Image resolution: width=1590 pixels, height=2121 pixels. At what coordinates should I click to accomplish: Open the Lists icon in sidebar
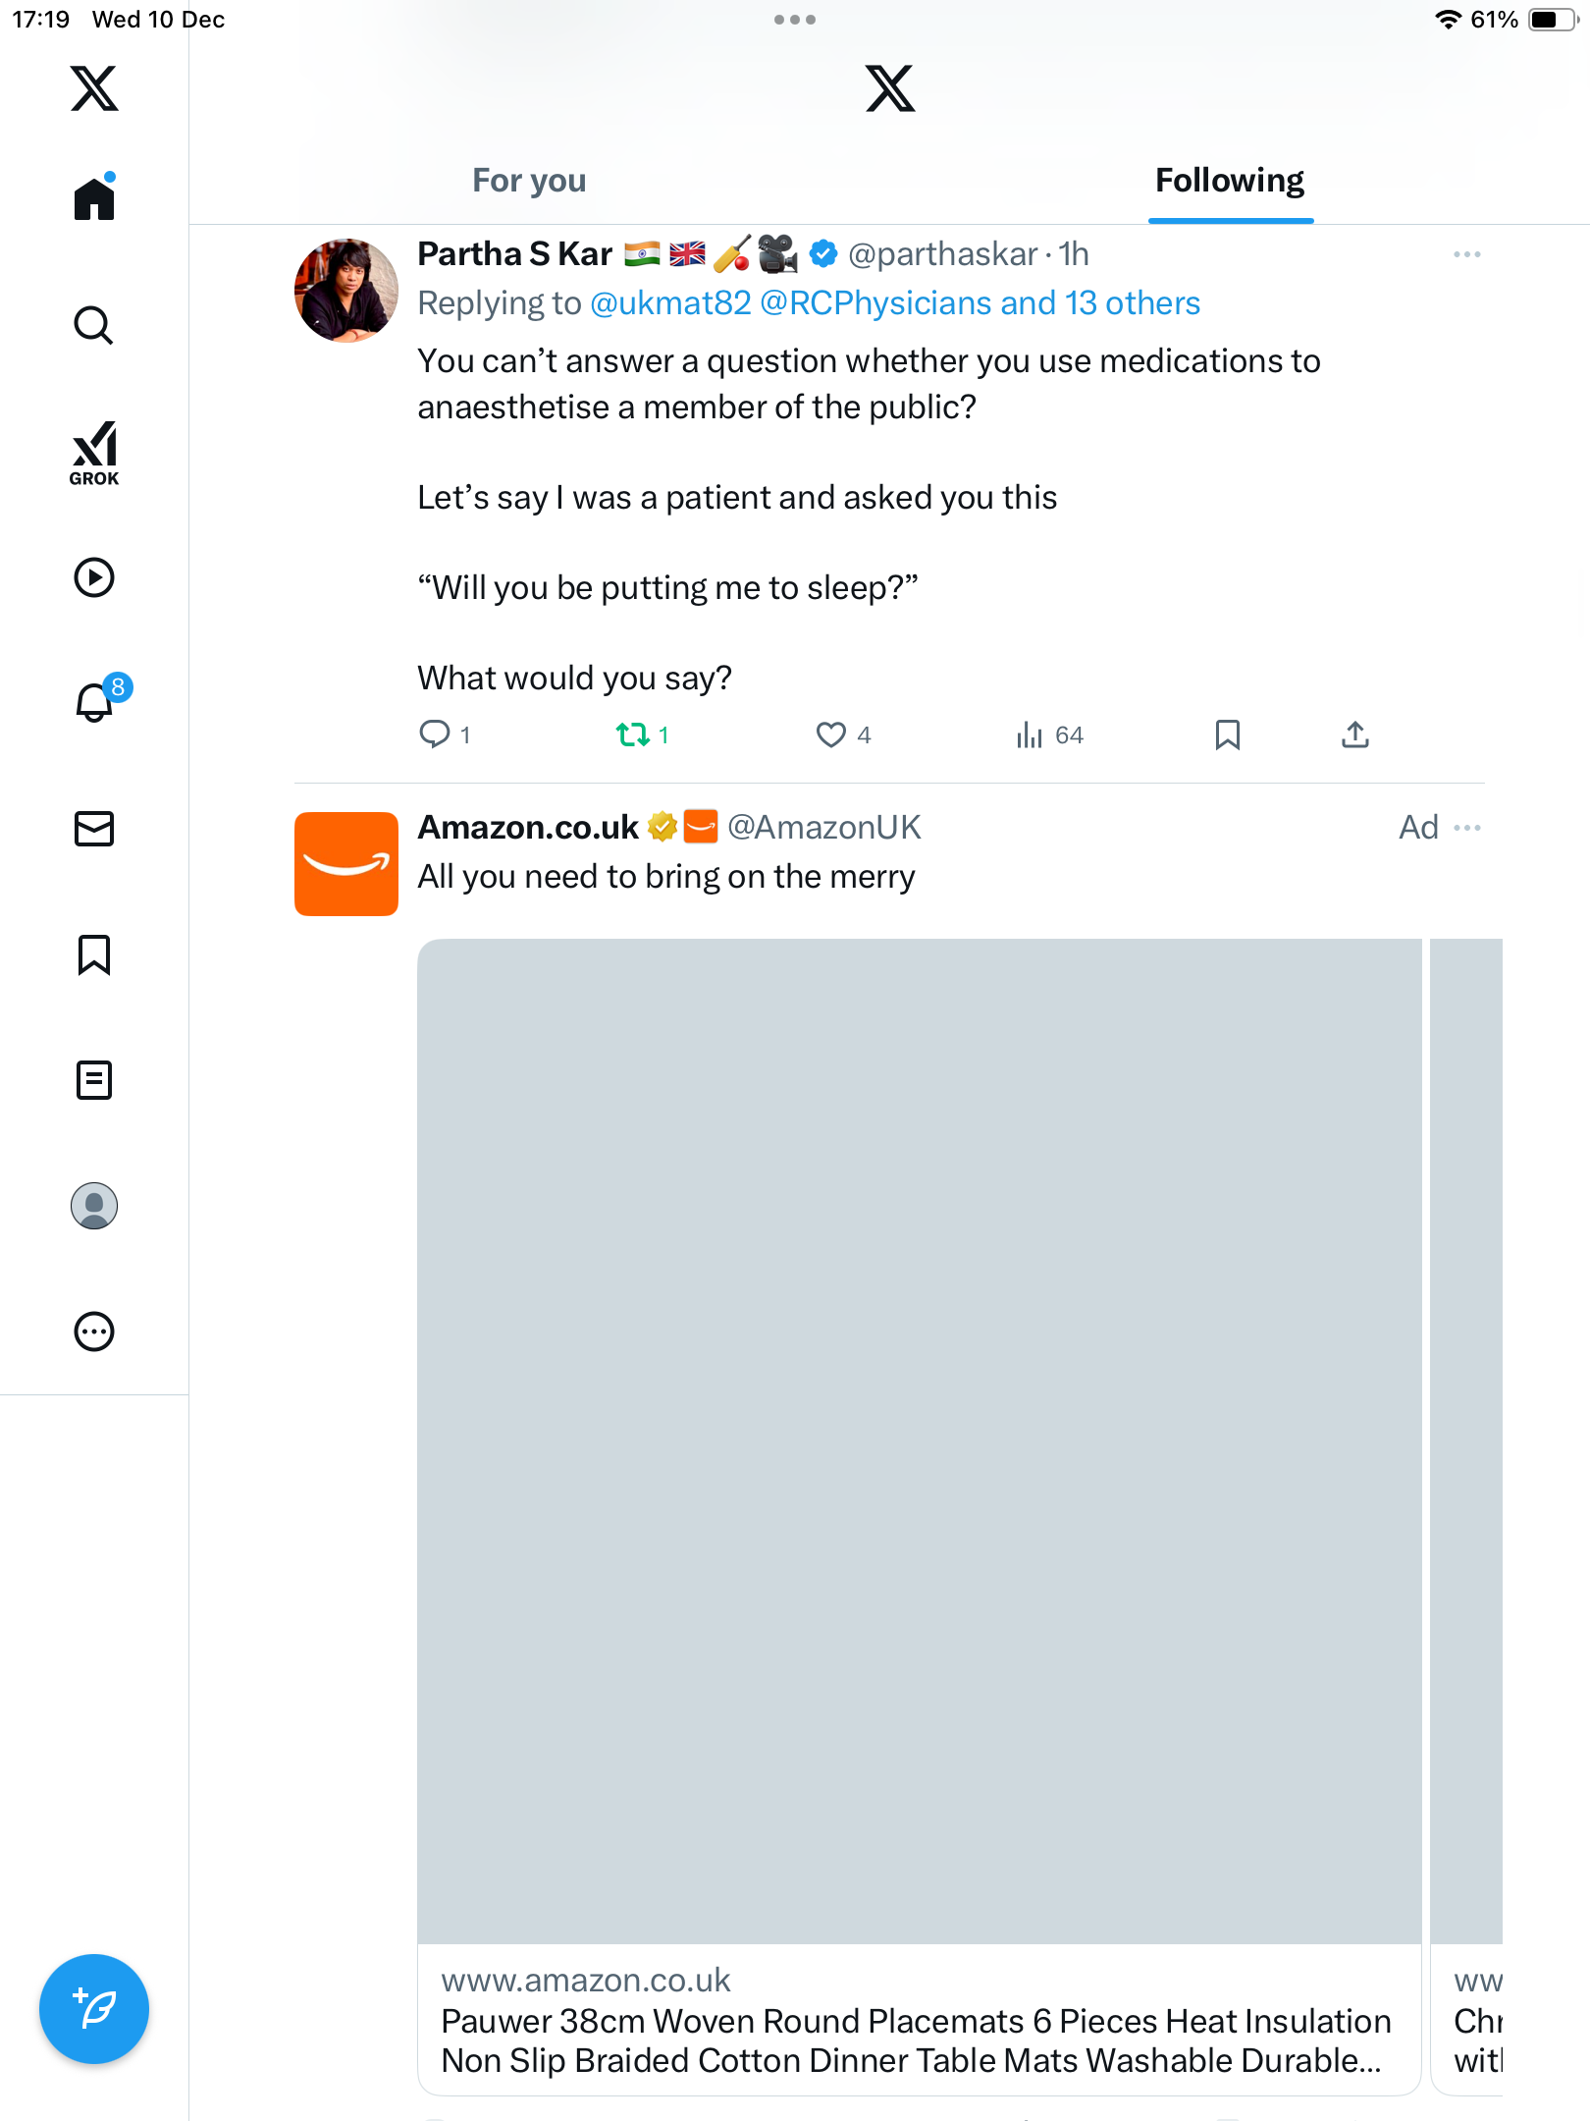94,1080
